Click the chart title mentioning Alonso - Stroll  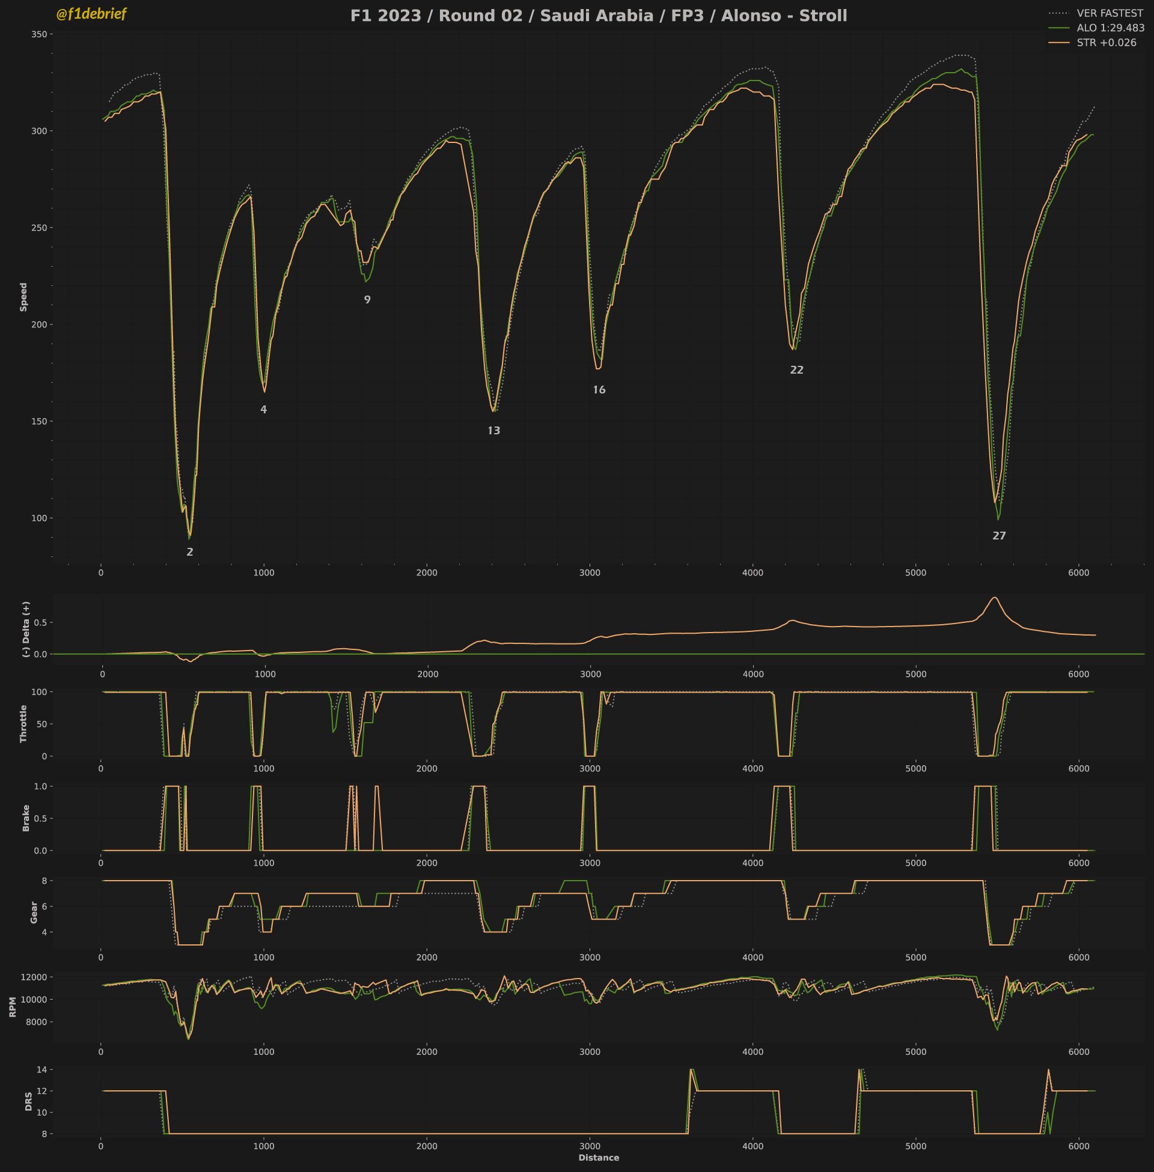click(598, 16)
